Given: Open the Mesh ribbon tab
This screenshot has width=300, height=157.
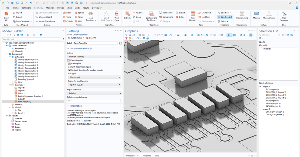Looking at the screenshot, I should [x=69, y=8].
